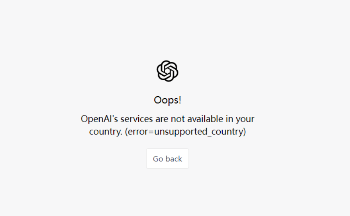Image resolution: width=350 pixels, height=216 pixels.
Task: Click the word services in the error message
Action: pos(137,119)
